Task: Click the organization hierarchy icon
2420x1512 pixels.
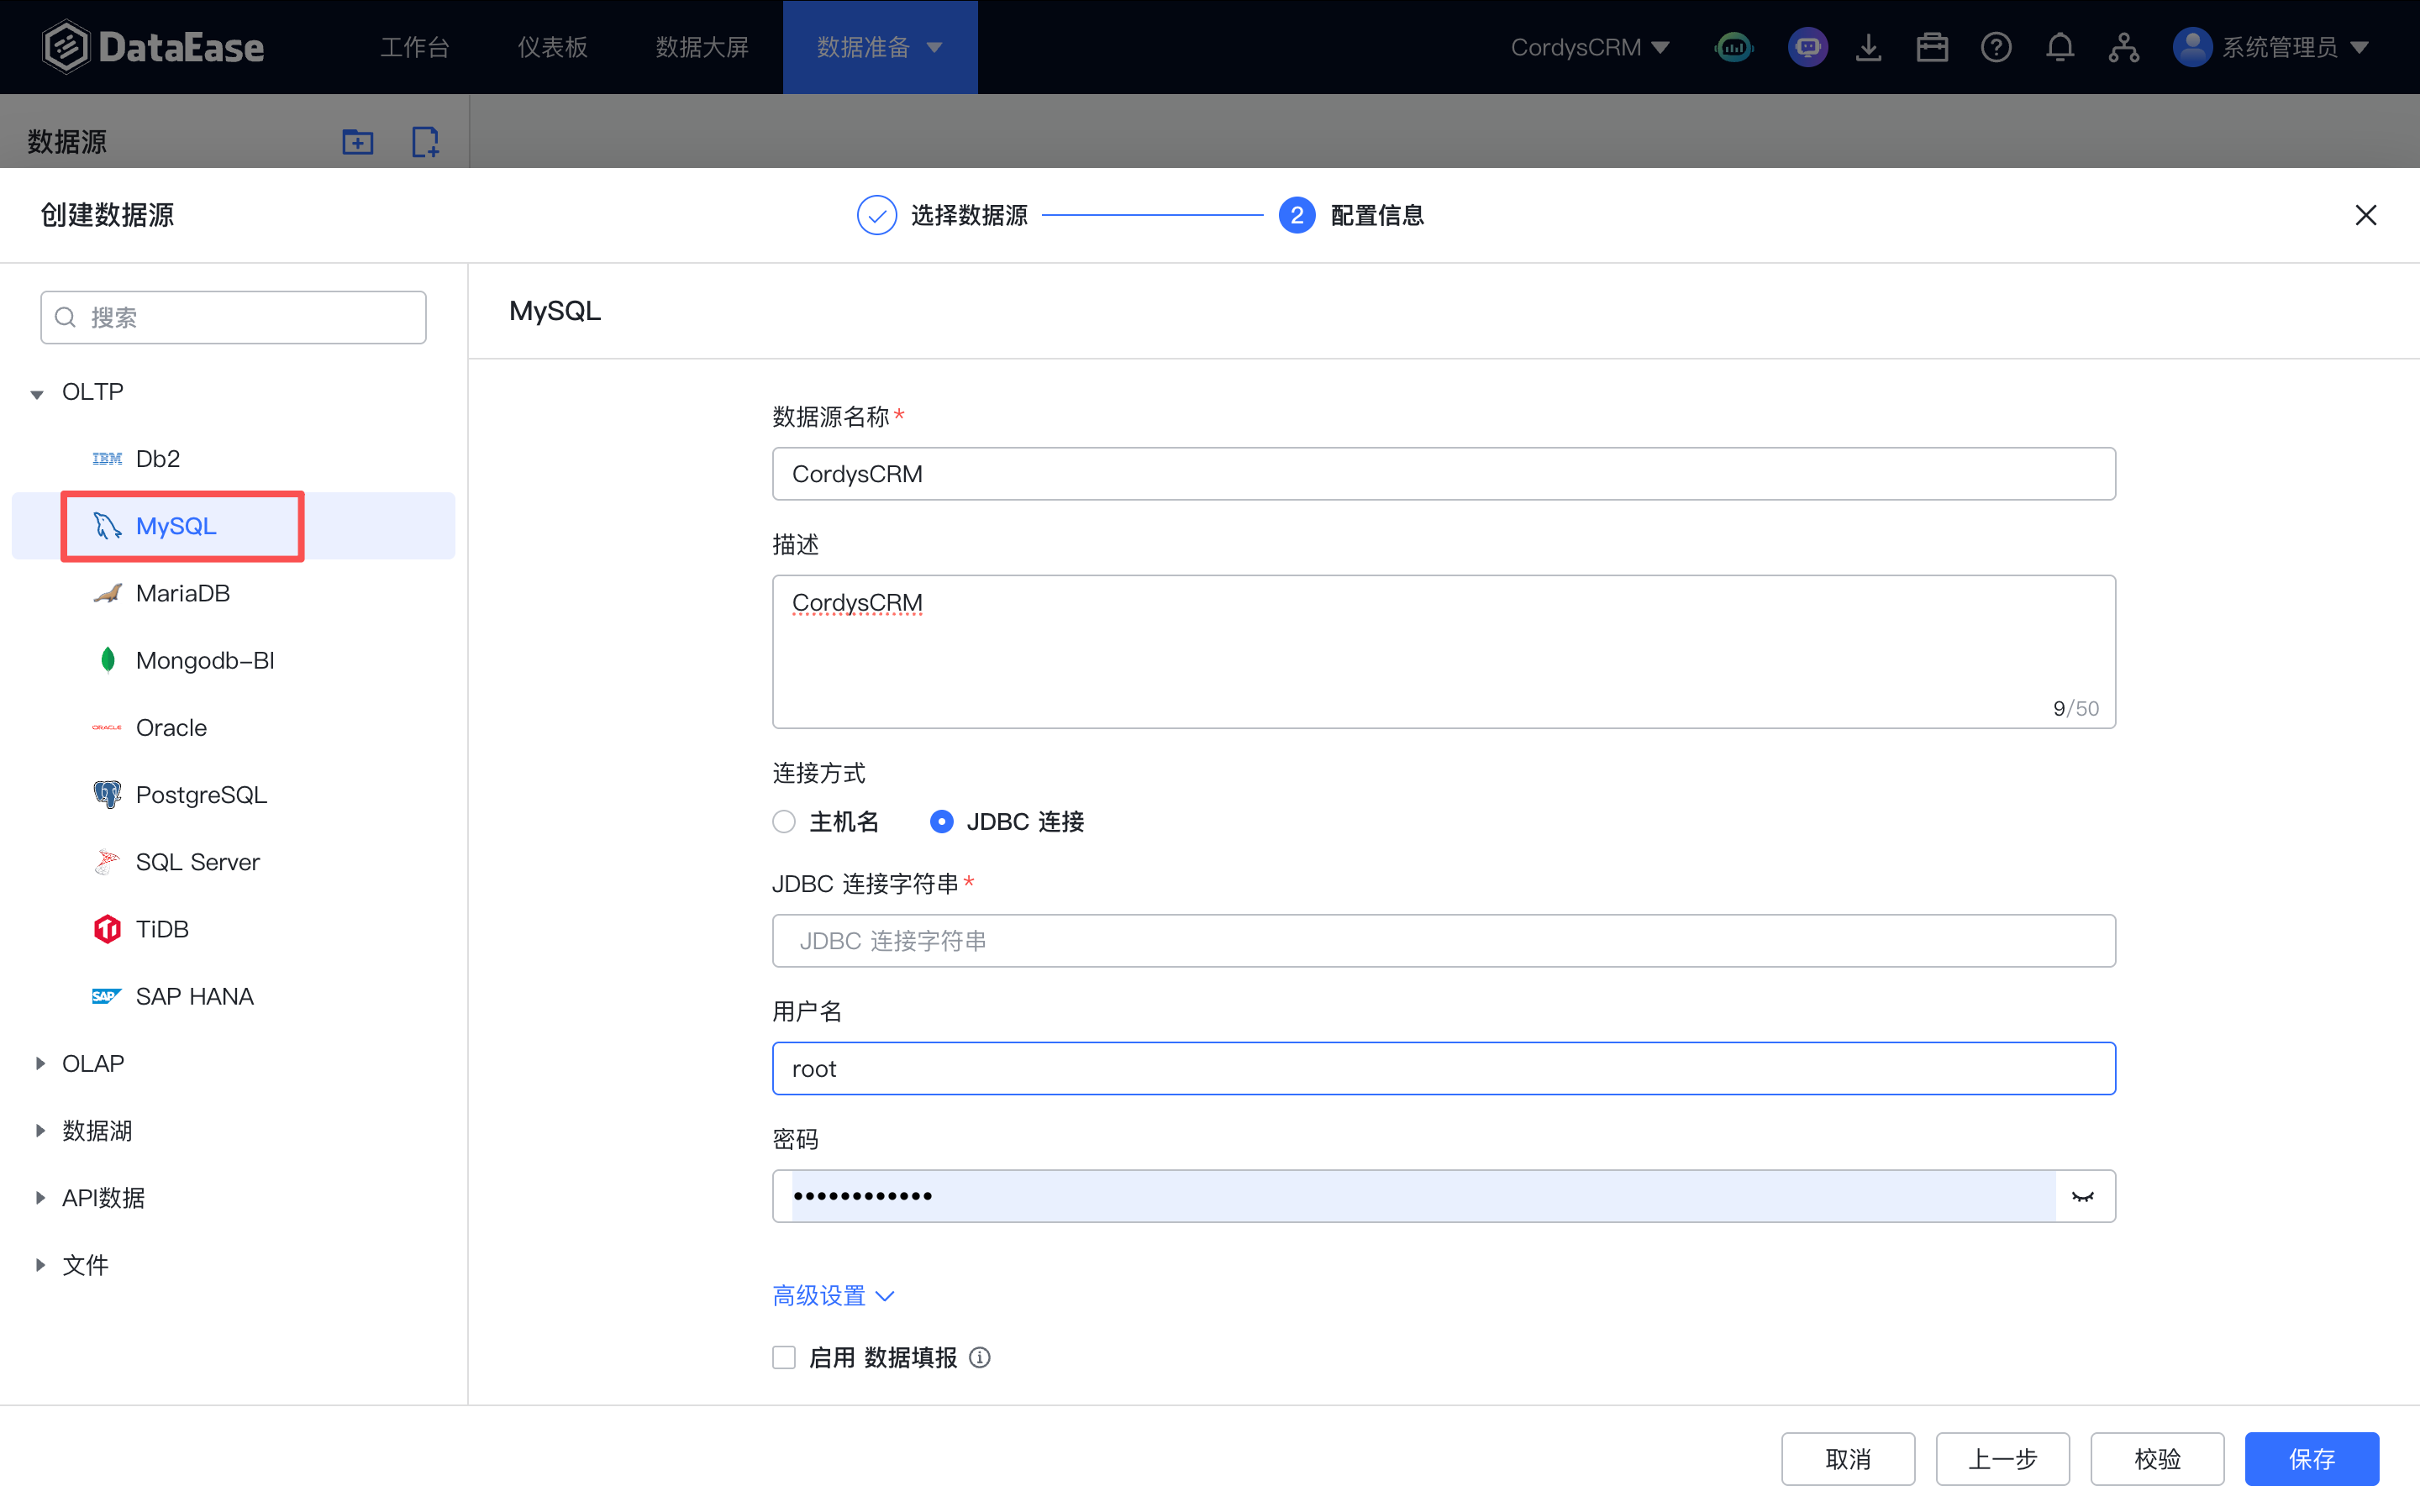Action: coord(2123,47)
